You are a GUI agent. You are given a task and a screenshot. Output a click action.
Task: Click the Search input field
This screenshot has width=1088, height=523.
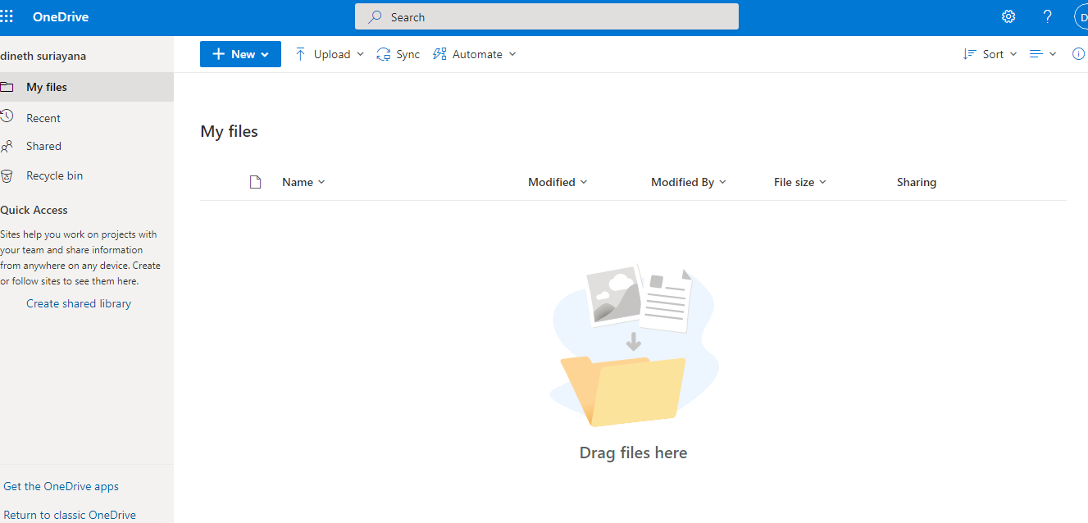click(547, 17)
